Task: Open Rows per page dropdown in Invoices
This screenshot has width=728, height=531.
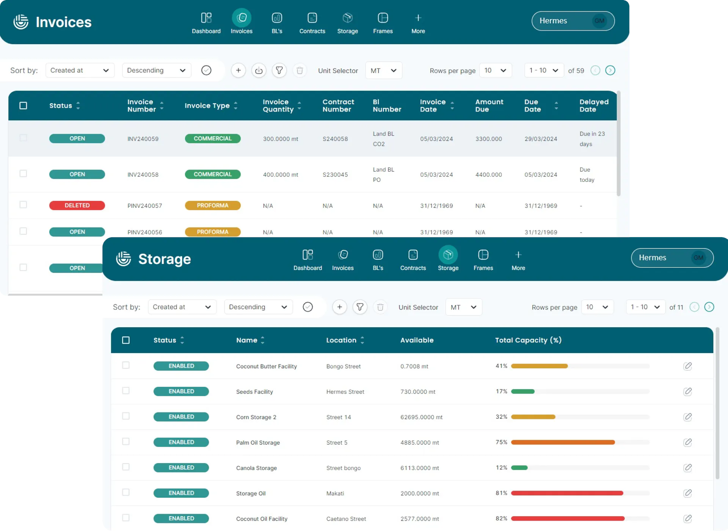Action: pyautogui.click(x=495, y=71)
